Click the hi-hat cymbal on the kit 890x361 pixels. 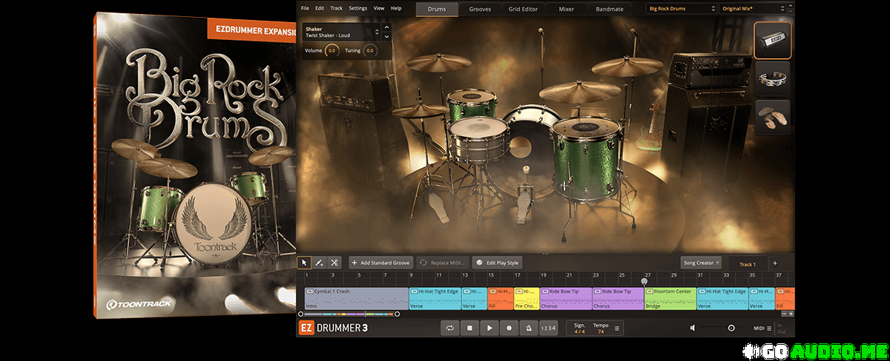coord(420,112)
